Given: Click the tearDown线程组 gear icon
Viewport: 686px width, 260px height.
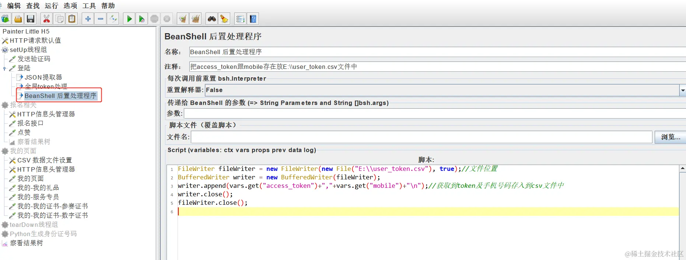Looking at the screenshot, I should pyautogui.click(x=5, y=225).
